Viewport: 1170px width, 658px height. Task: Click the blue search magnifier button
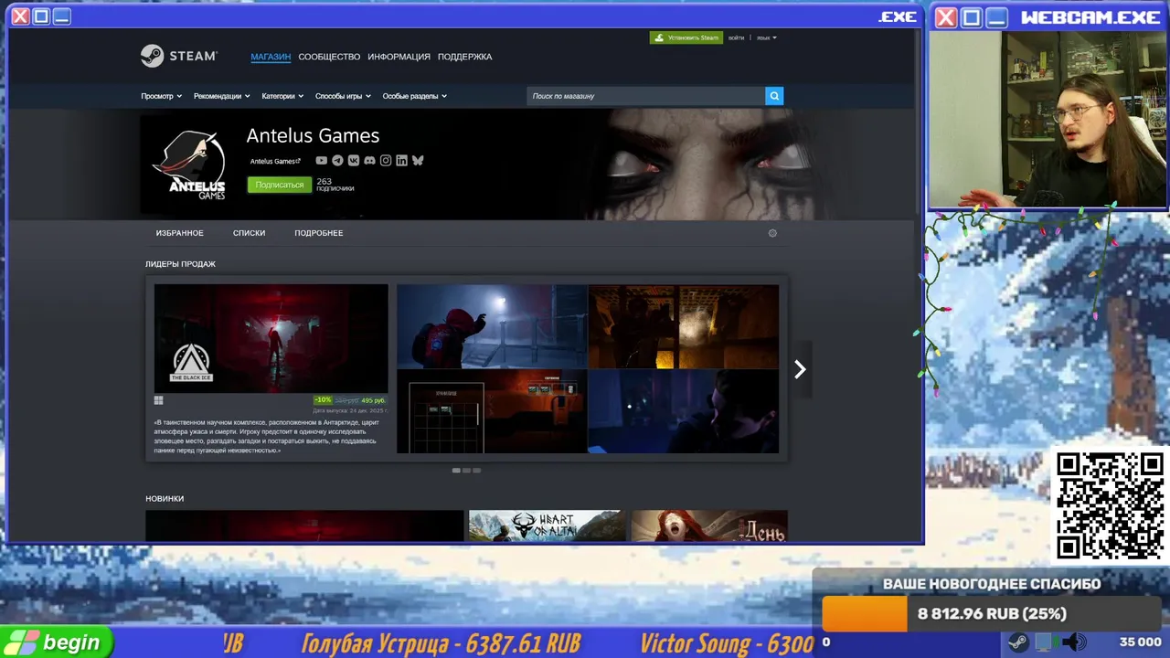[774, 96]
